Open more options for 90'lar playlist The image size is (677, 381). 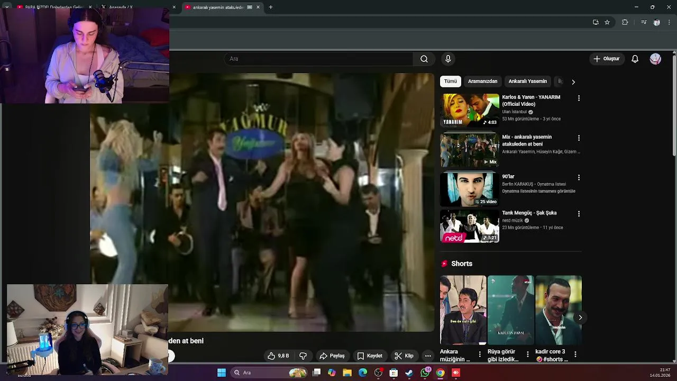tap(579, 177)
